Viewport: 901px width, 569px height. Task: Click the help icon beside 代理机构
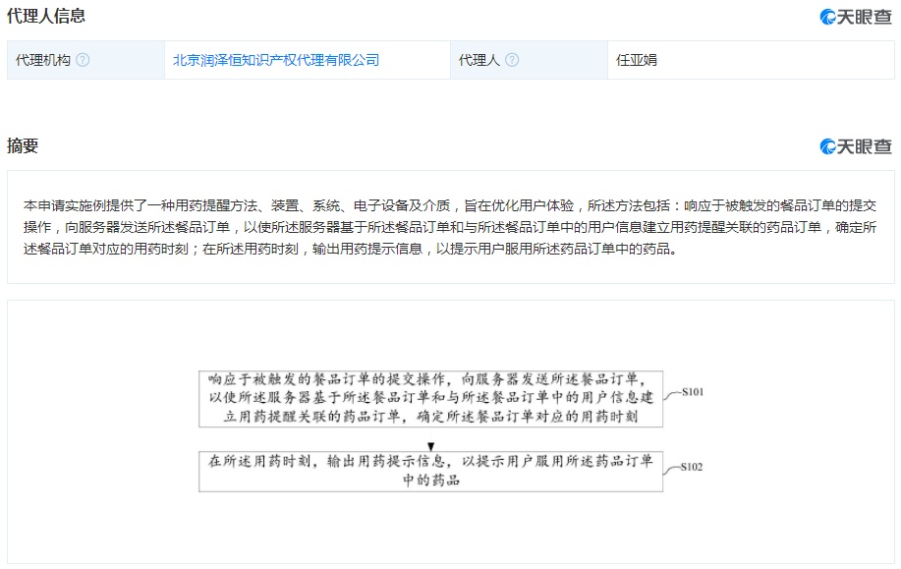(x=83, y=60)
